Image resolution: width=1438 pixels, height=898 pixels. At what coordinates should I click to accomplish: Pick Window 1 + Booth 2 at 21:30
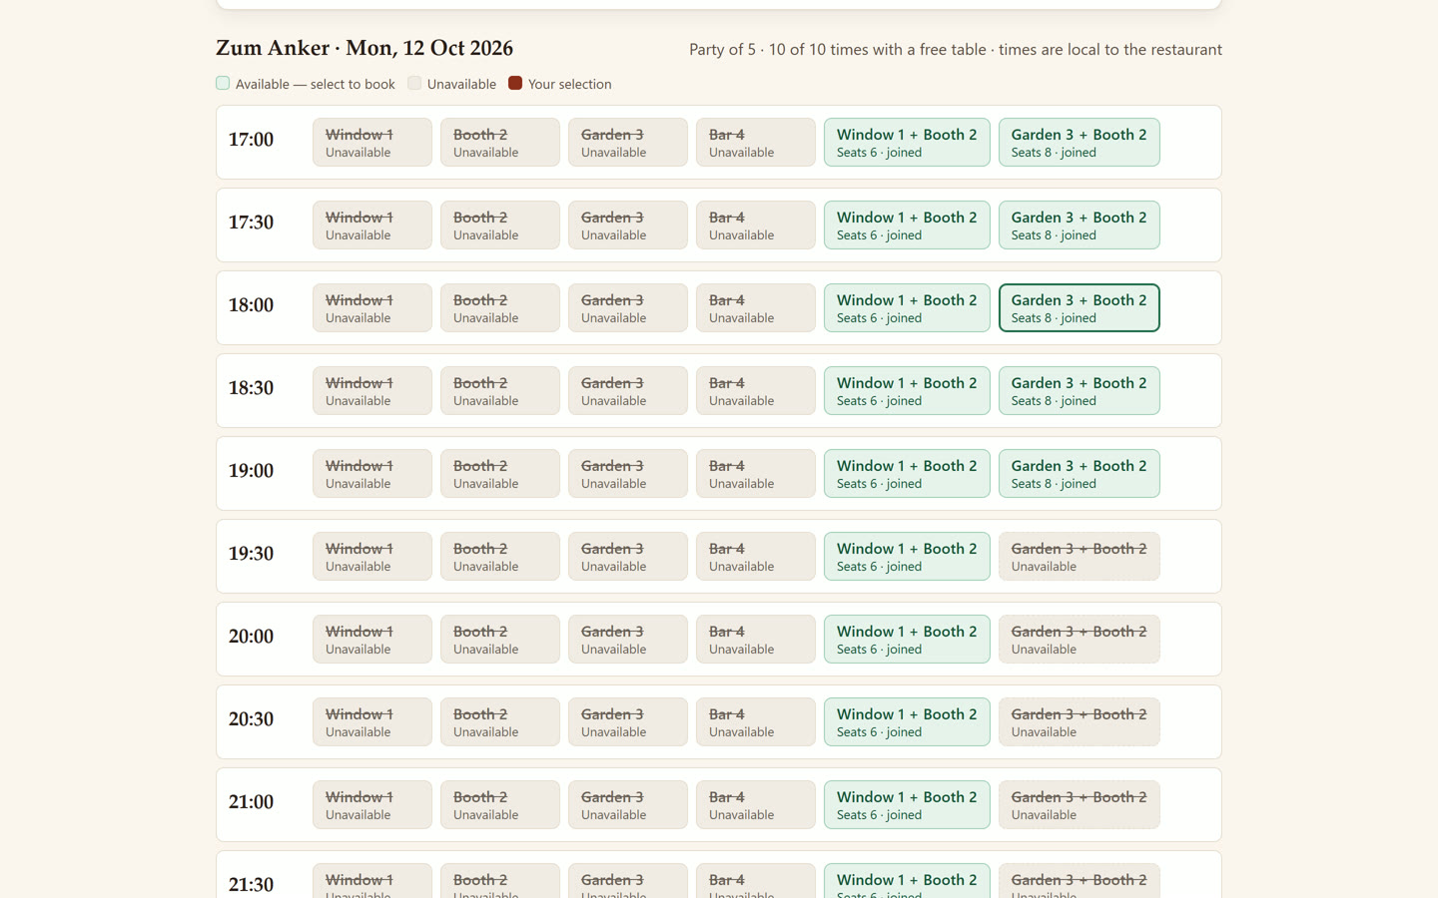[x=907, y=881]
